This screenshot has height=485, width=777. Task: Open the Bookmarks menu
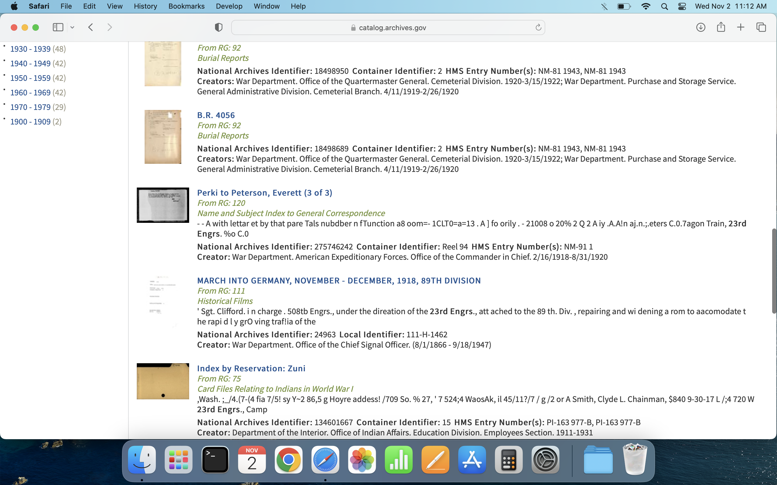[186, 6]
